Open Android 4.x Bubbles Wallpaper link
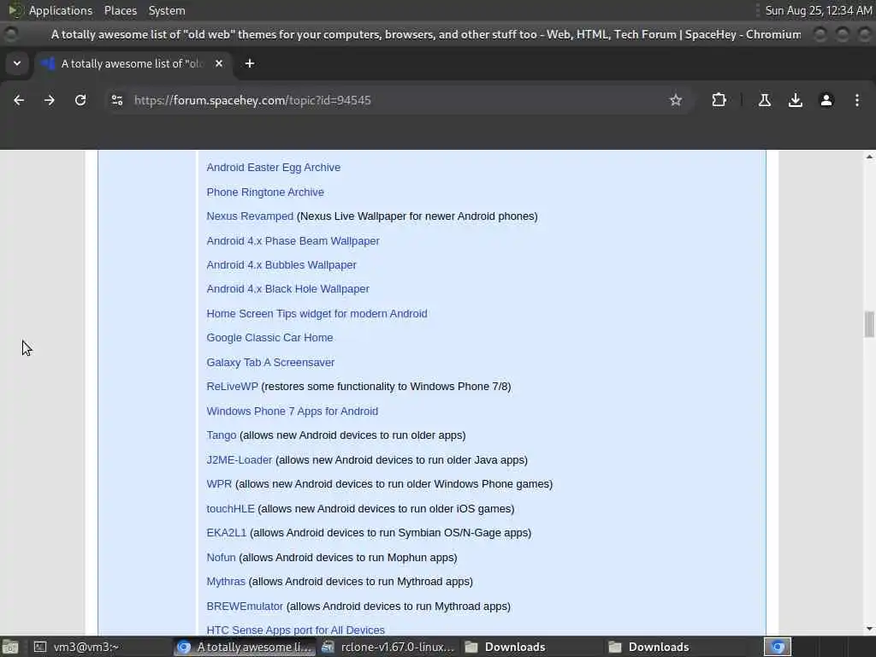 281,265
